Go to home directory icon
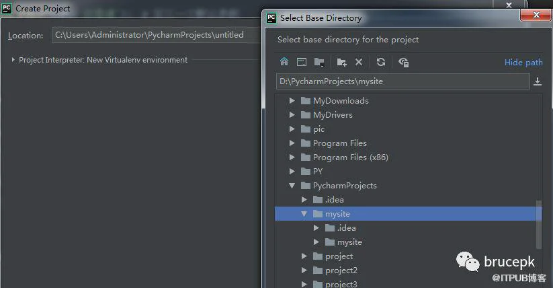 284,62
